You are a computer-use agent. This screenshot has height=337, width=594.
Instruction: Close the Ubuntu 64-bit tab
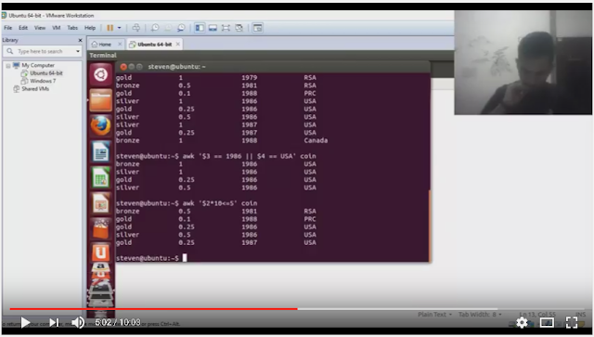click(177, 44)
